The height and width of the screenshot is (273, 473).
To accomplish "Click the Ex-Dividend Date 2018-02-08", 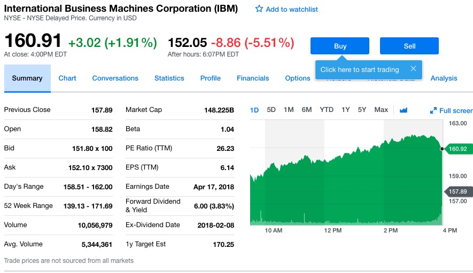I will [216, 226].
